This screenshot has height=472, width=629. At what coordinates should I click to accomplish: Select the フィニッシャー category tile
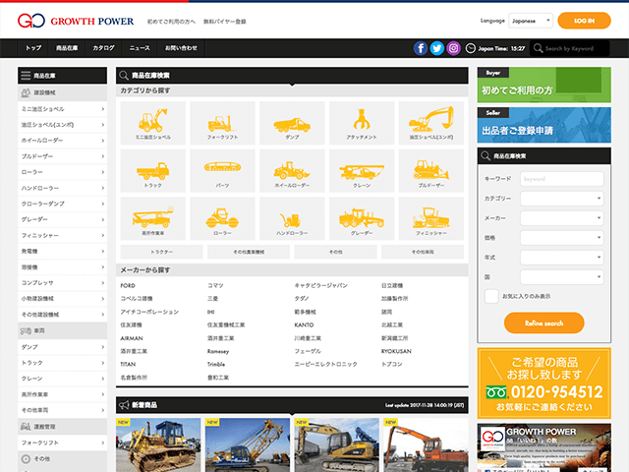pyautogui.click(x=431, y=218)
